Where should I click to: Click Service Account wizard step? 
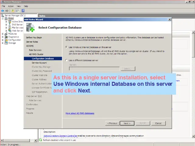pyautogui.click(x=39, y=63)
